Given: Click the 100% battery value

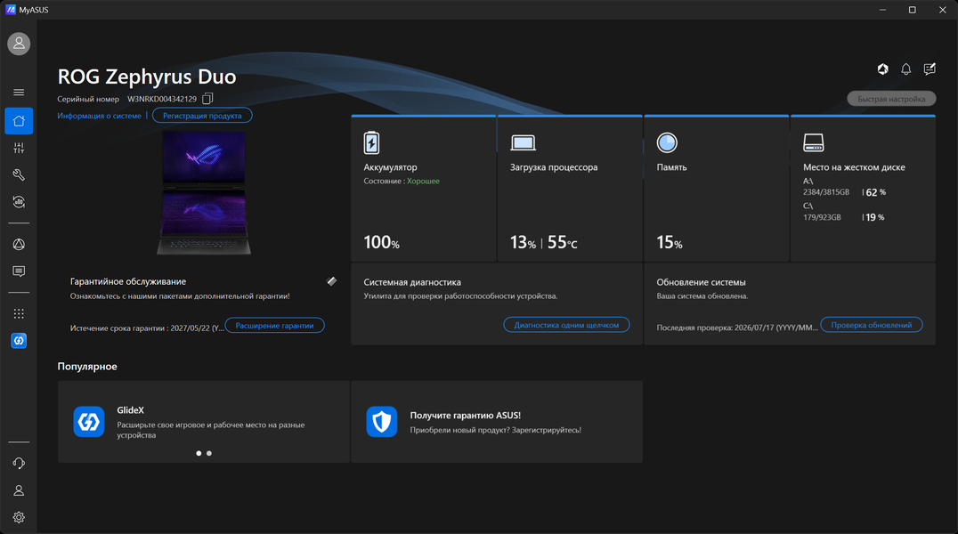Looking at the screenshot, I should (x=381, y=243).
